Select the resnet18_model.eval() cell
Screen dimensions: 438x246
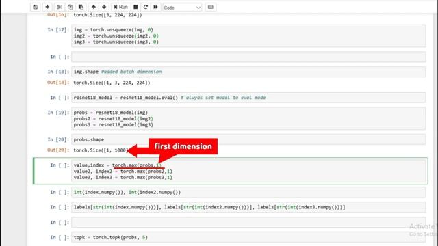(x=248, y=98)
